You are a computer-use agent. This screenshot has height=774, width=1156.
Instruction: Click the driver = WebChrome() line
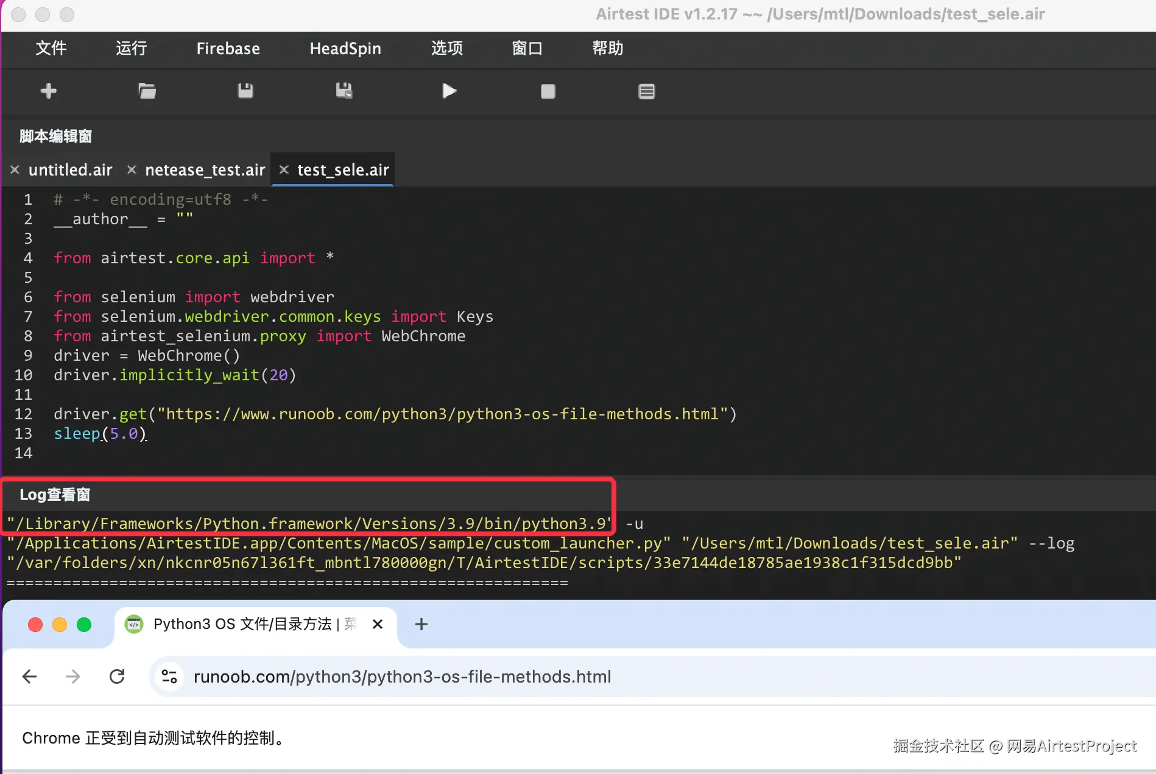147,355
